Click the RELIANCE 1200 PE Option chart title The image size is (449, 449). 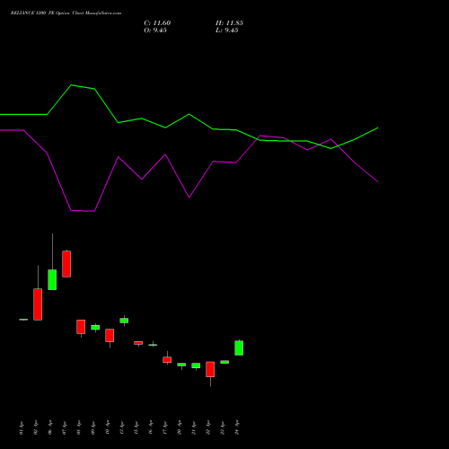point(66,13)
